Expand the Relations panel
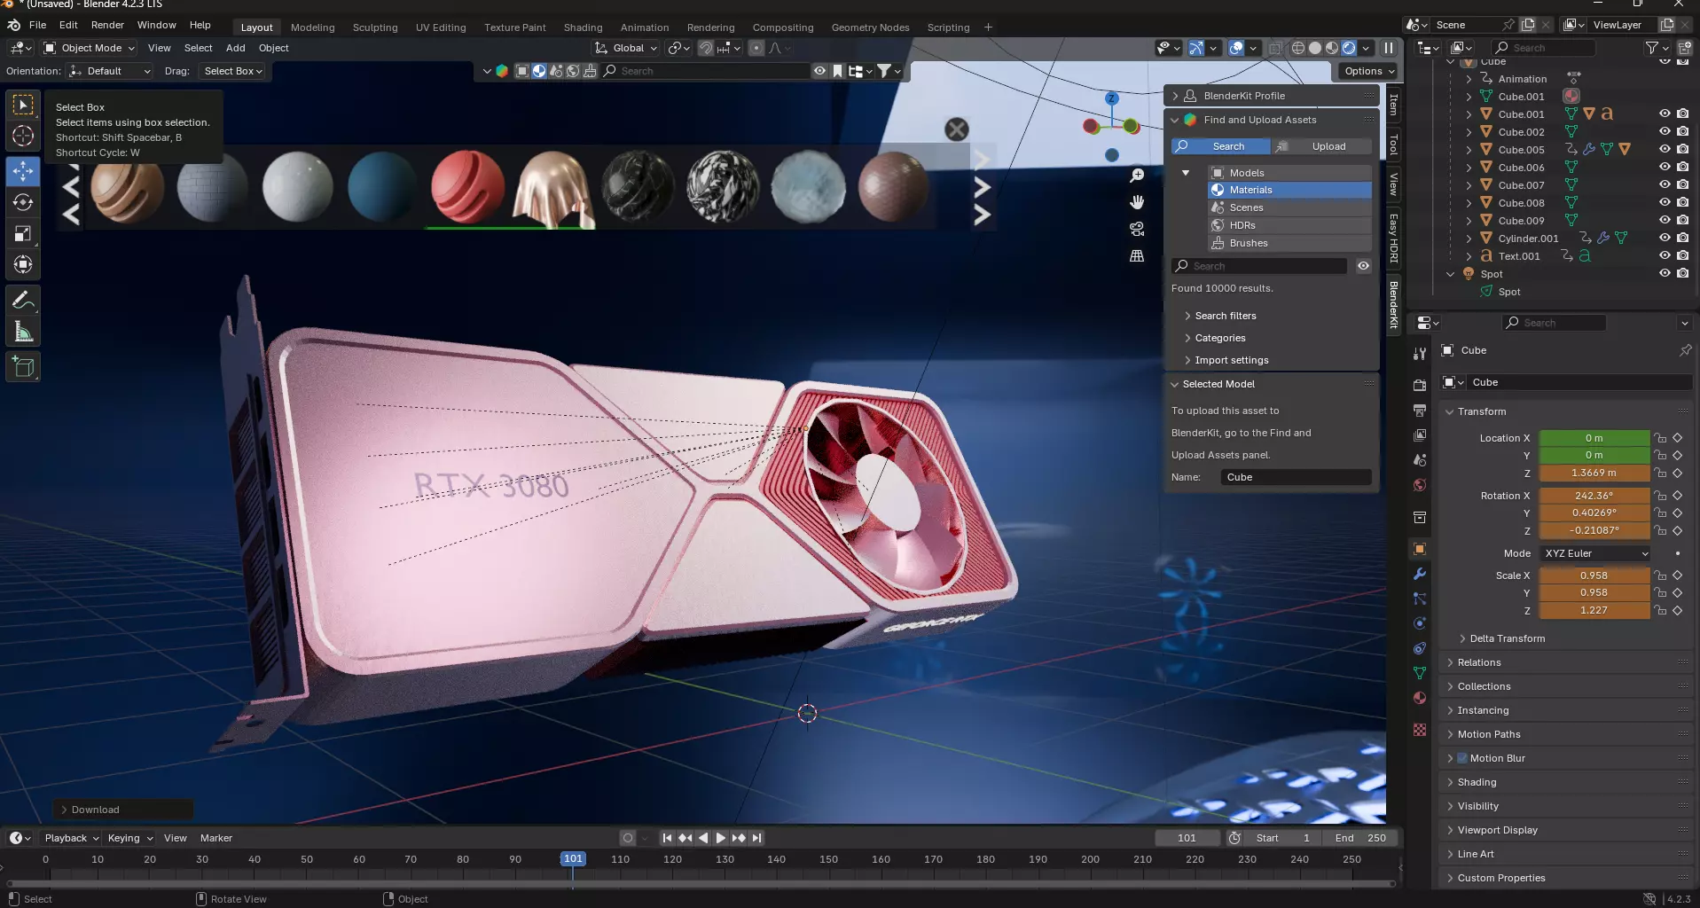This screenshot has height=908, width=1700. (1478, 662)
